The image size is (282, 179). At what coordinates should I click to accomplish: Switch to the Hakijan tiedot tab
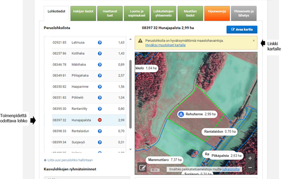click(83, 12)
